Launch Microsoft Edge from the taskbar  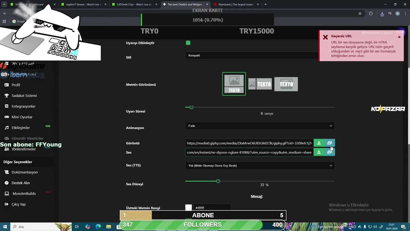pyautogui.click(x=98, y=227)
